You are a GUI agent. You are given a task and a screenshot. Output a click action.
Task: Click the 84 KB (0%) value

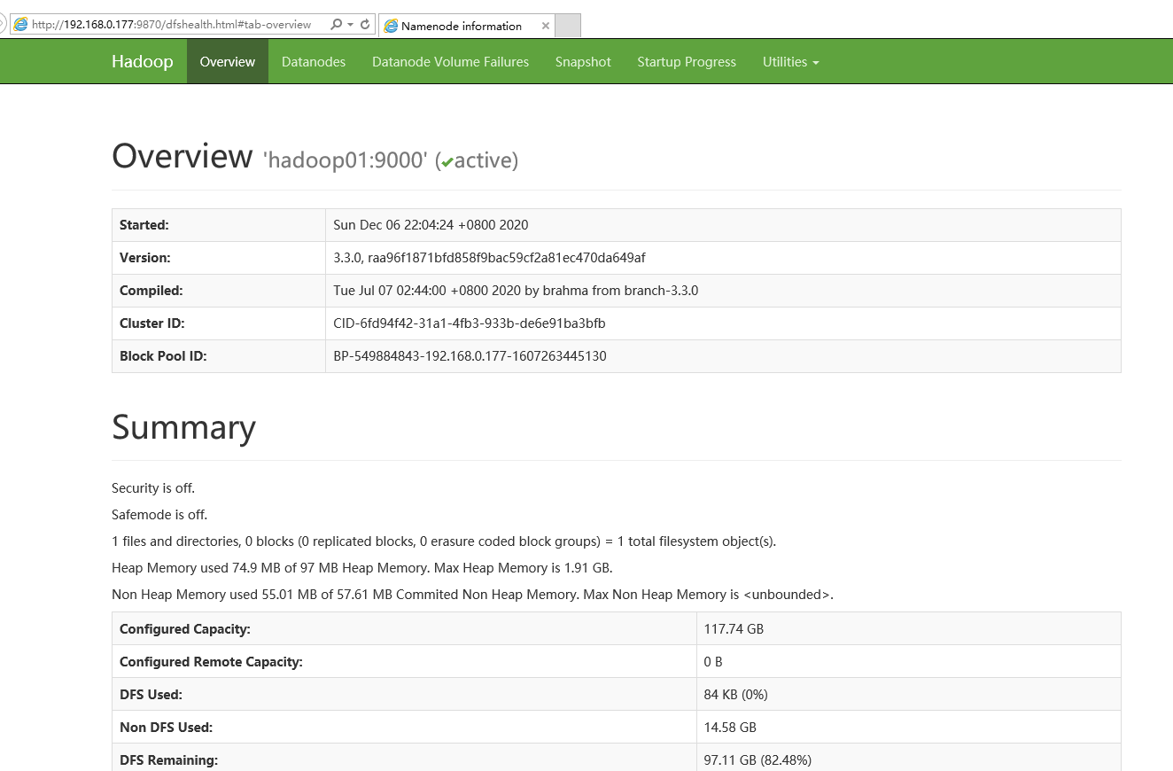(x=736, y=695)
